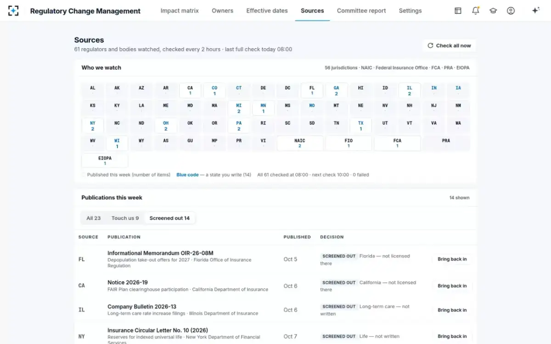Image resolution: width=551 pixels, height=344 pixels.
Task: Select the CT jurisdiction tile
Action: 239,90
